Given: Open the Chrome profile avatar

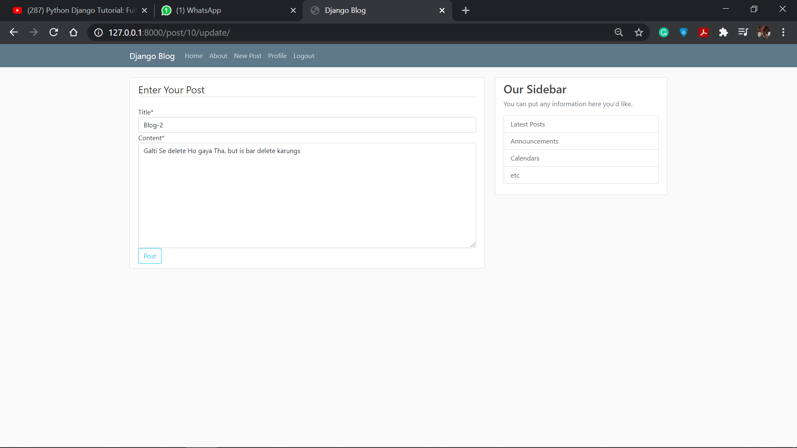Looking at the screenshot, I should [763, 32].
